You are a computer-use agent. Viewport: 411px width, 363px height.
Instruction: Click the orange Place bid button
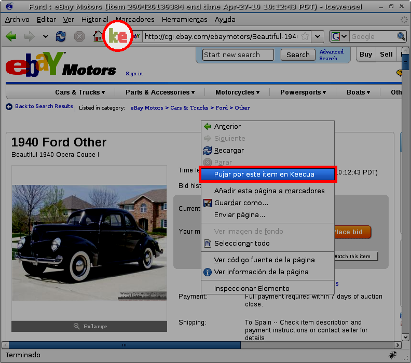pos(352,232)
